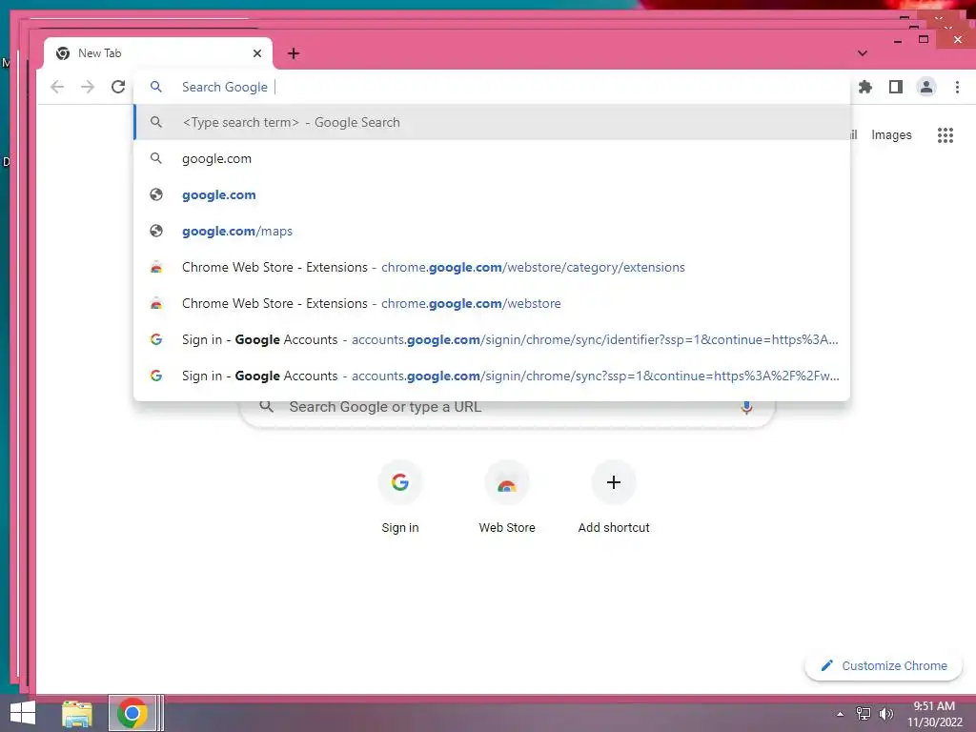Click the Customize Chrome button

884,666
